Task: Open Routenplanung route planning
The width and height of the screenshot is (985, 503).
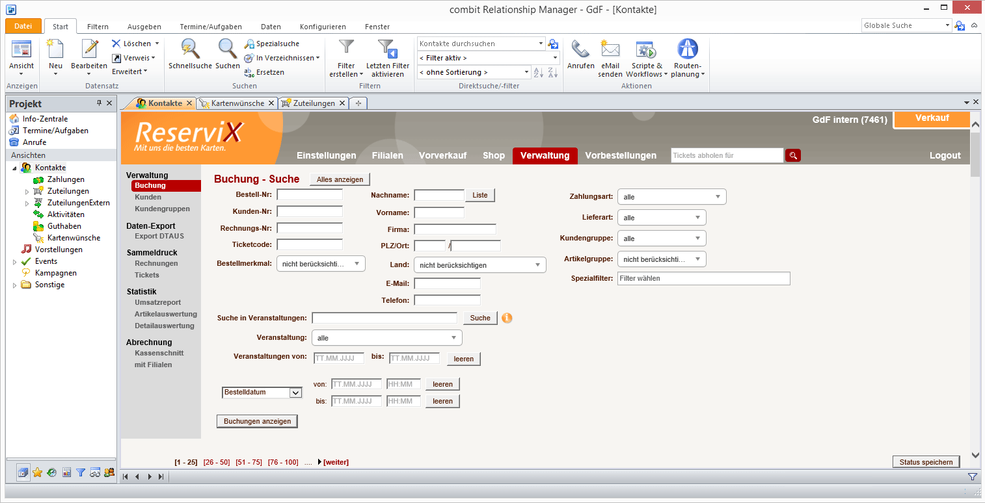Action: pos(688,57)
